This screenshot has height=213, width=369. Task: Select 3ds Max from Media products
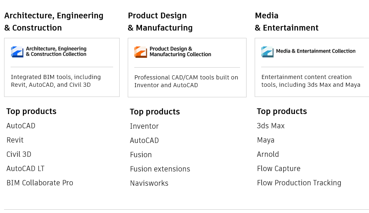tap(271, 126)
